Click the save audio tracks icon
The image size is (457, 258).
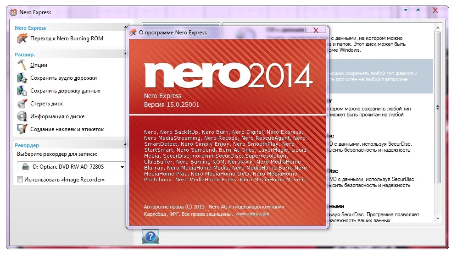[22, 78]
